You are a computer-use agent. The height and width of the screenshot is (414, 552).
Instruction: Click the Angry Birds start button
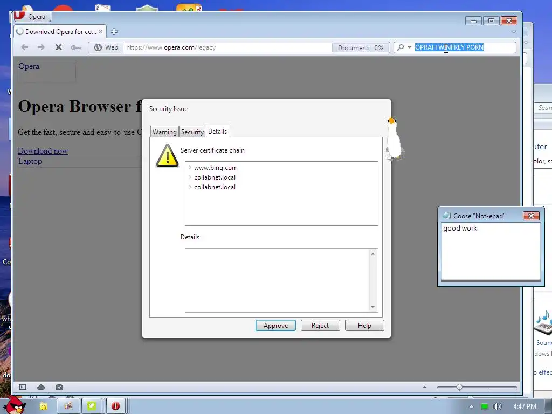pos(14,405)
